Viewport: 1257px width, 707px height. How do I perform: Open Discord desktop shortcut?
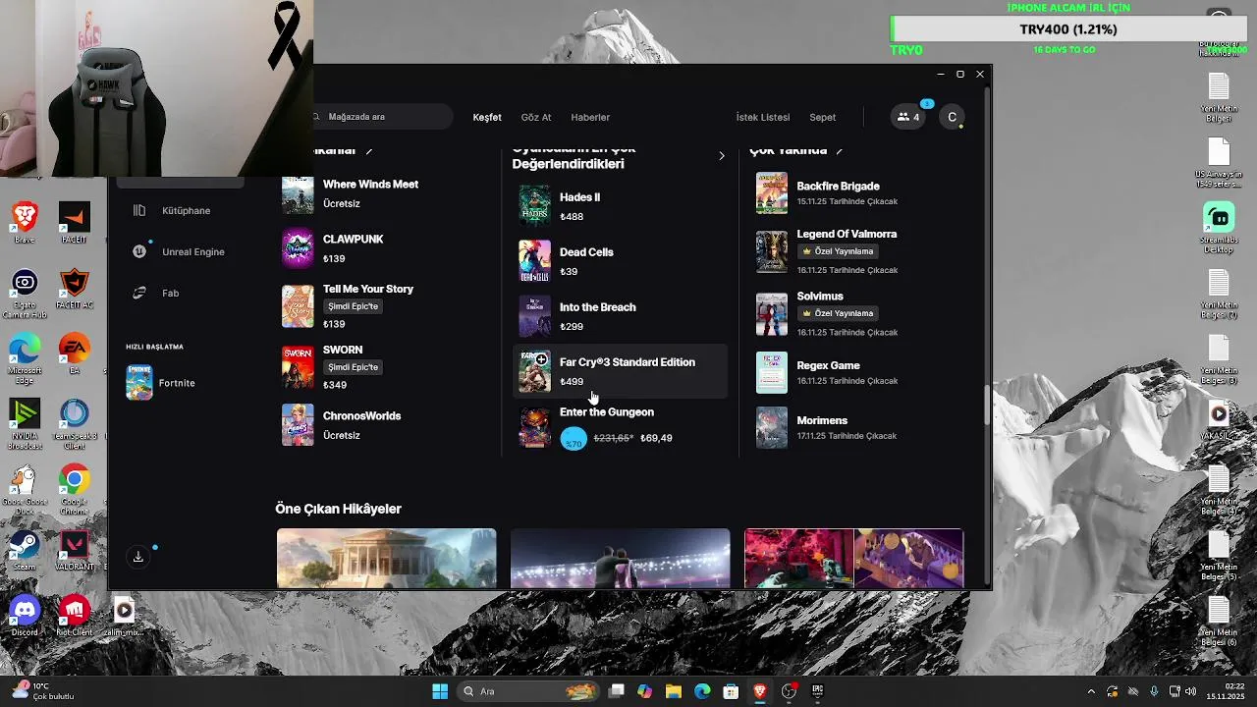[x=25, y=617]
